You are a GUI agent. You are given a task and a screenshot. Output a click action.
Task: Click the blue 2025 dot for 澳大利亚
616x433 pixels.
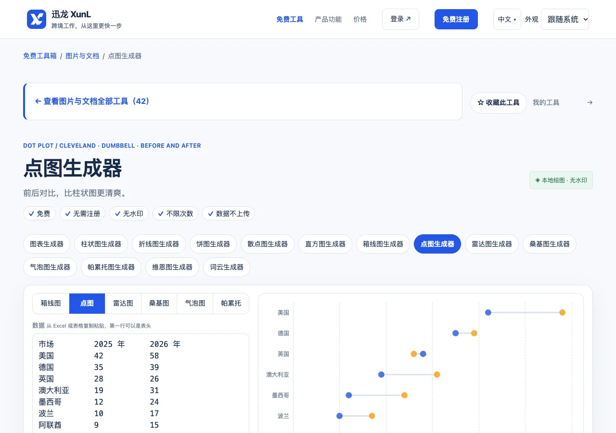coord(381,375)
